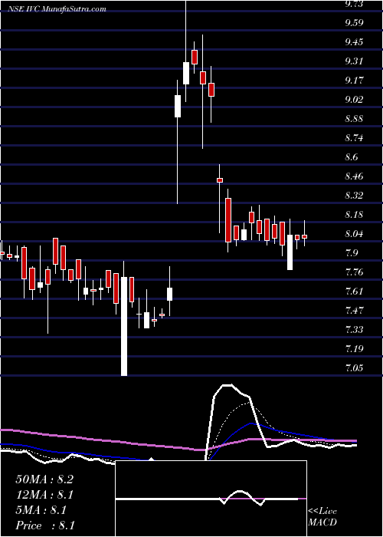Click the 8.6 price axis label
This screenshot has width=383, height=537.
coord(352,157)
